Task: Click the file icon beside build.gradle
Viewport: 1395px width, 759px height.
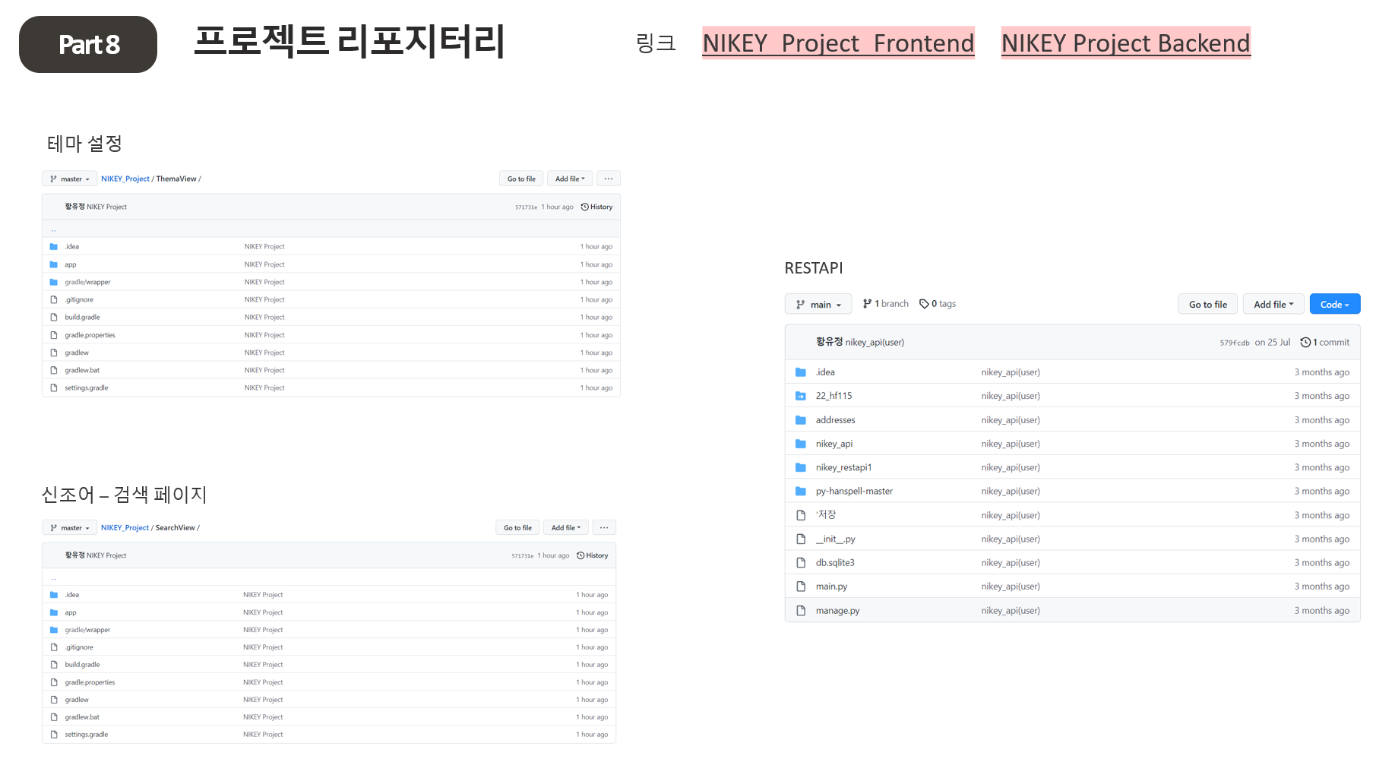Action: pyautogui.click(x=53, y=317)
